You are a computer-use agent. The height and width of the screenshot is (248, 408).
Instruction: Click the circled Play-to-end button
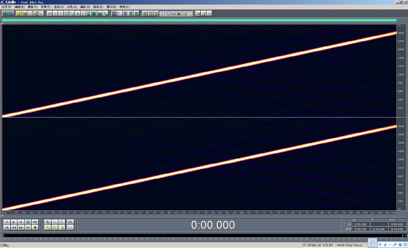click(x=28, y=222)
